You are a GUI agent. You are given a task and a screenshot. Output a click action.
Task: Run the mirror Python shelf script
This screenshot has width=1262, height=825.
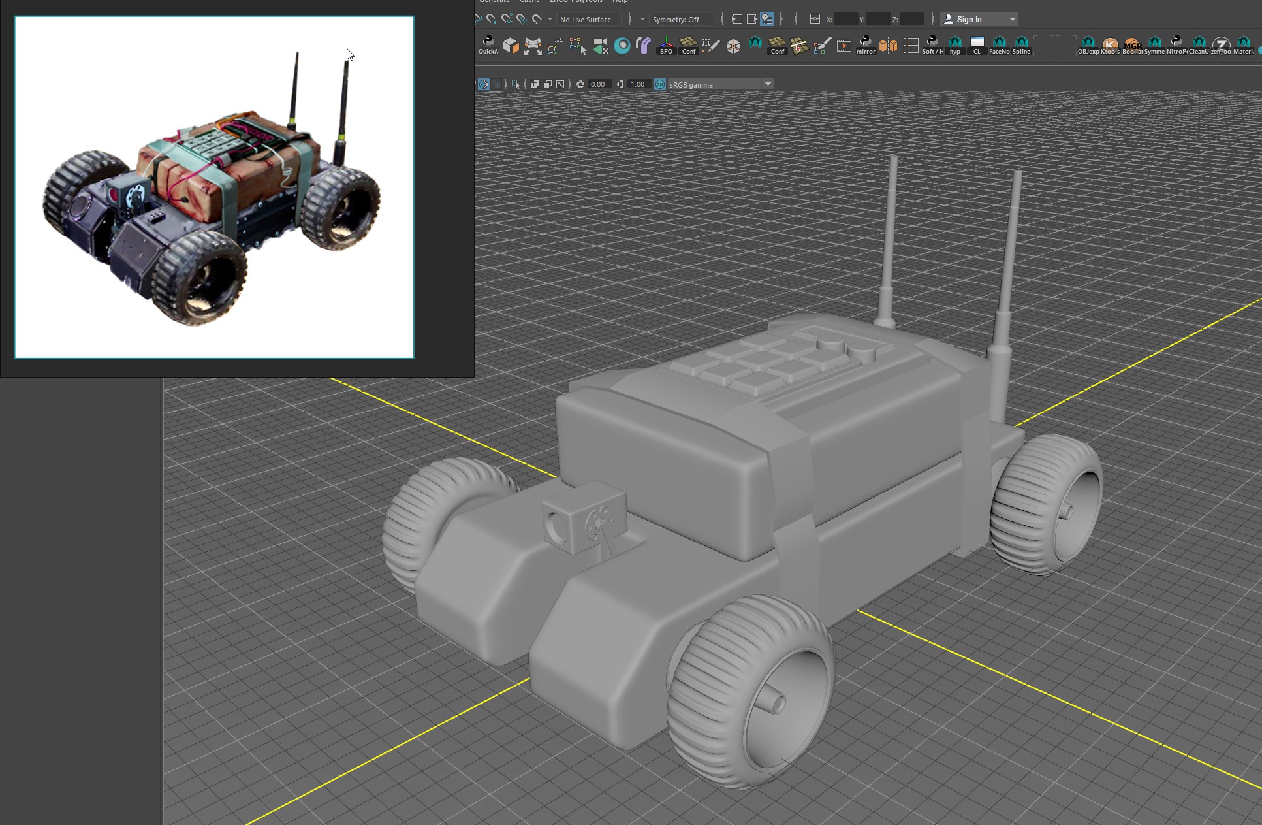click(866, 46)
